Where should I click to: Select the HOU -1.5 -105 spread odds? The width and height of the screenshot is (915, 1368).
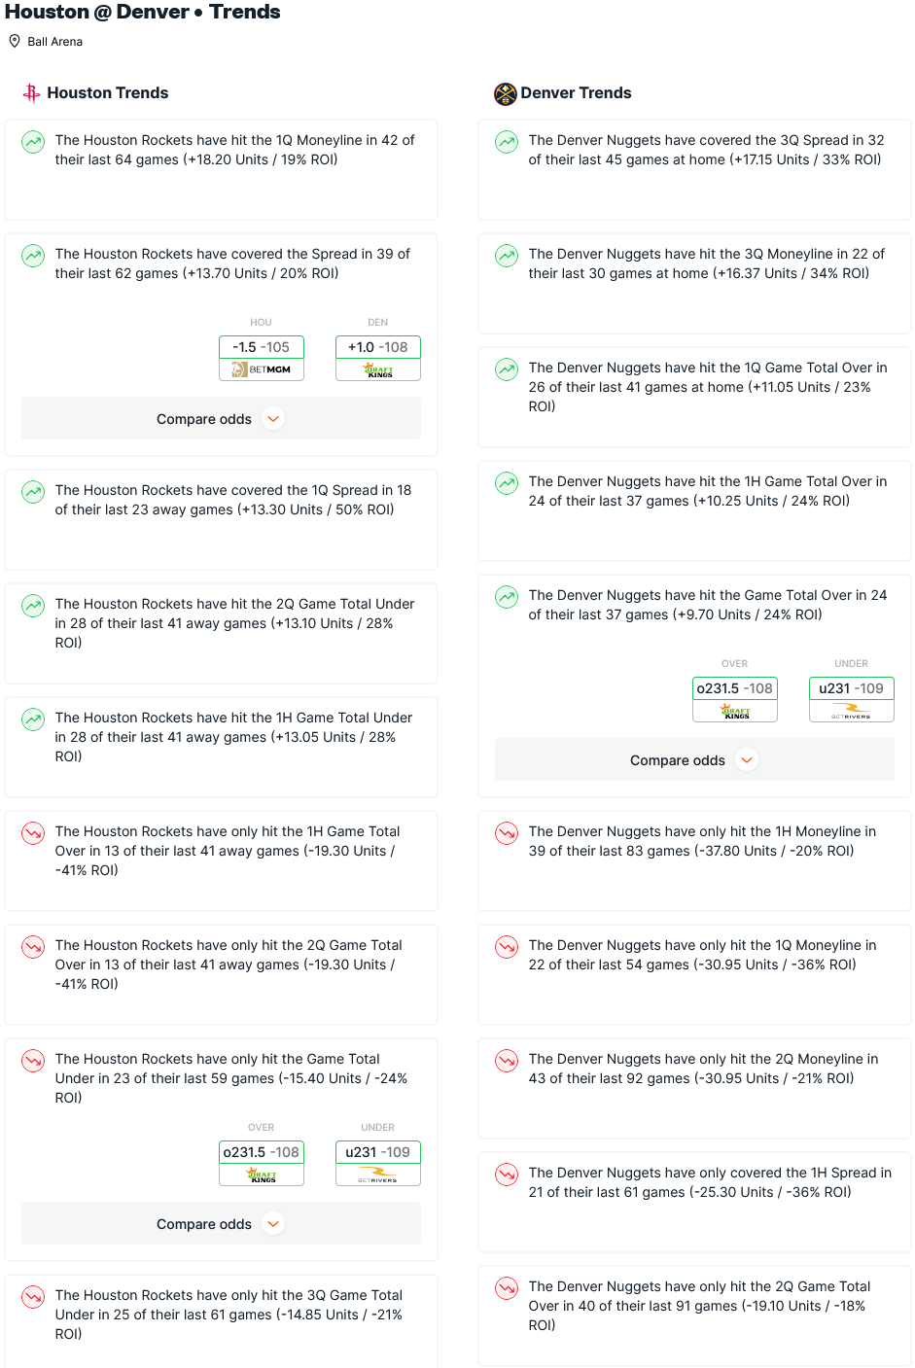tap(262, 347)
